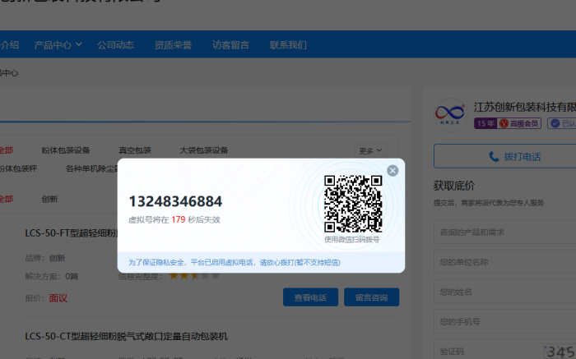Screen dimensions: 576x359
Task: Click the blue verified checkmark badge
Action: pos(555,123)
